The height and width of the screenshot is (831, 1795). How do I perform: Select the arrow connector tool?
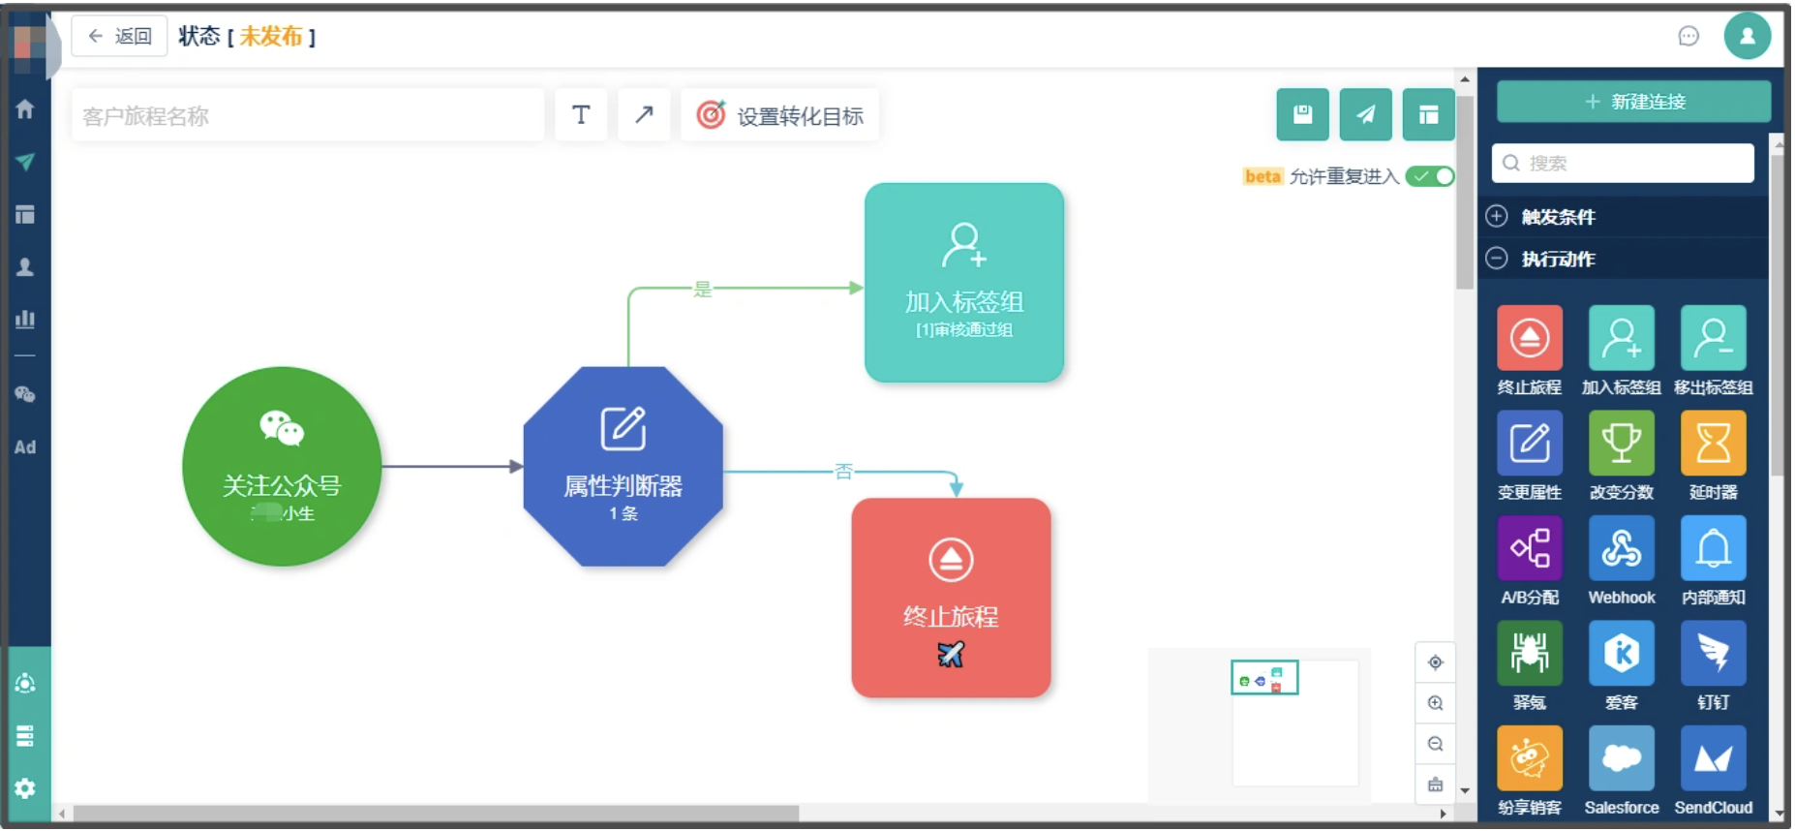point(644,115)
